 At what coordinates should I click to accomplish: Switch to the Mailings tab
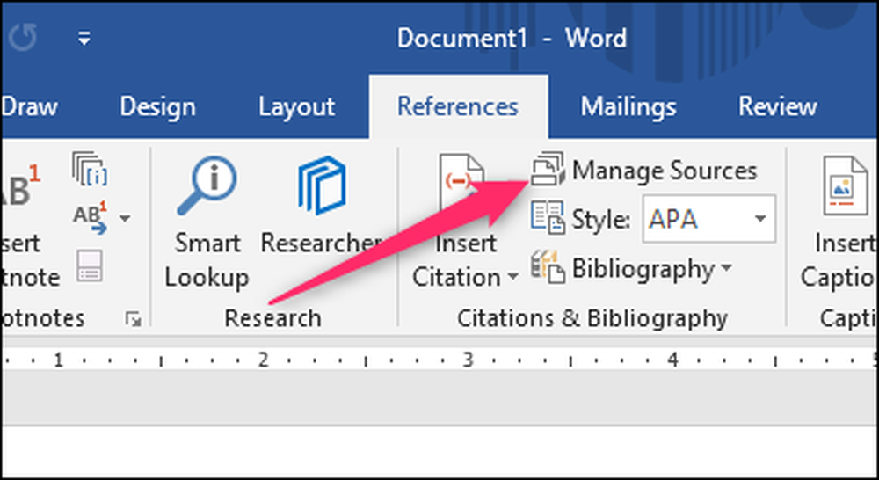(628, 106)
